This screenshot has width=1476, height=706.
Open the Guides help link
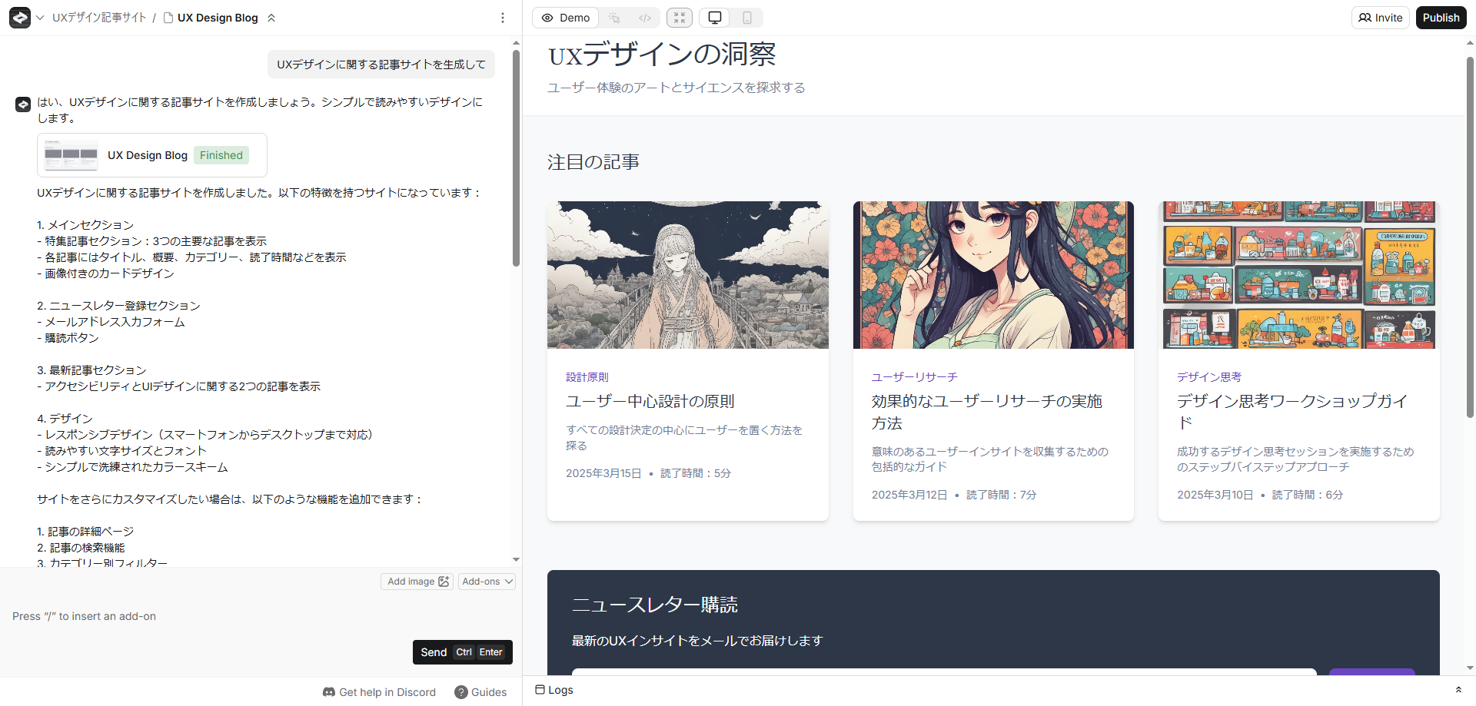pyautogui.click(x=480, y=692)
